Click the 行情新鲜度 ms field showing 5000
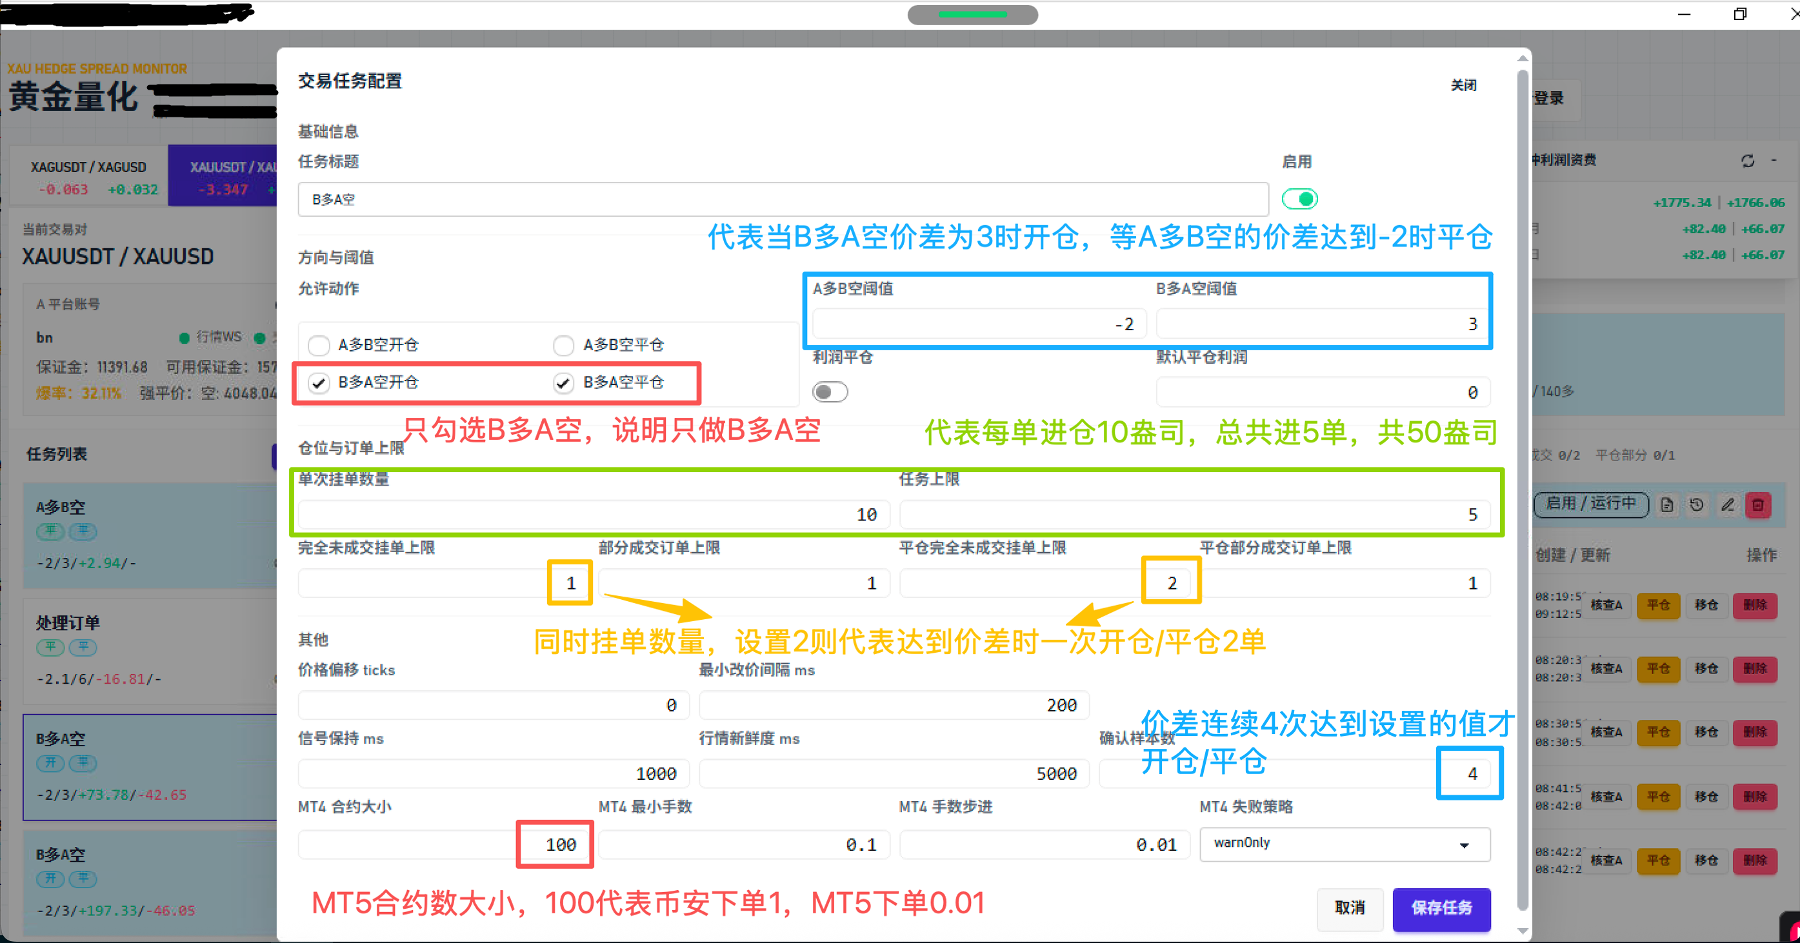This screenshot has height=943, width=1800. (x=894, y=774)
